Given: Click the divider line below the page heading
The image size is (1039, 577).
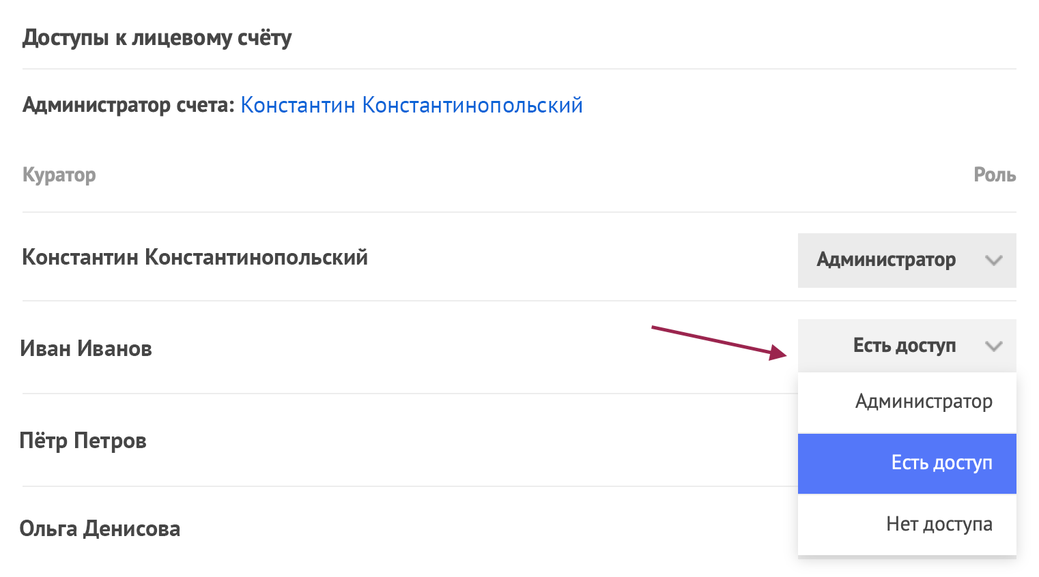Looking at the screenshot, I should point(519,69).
